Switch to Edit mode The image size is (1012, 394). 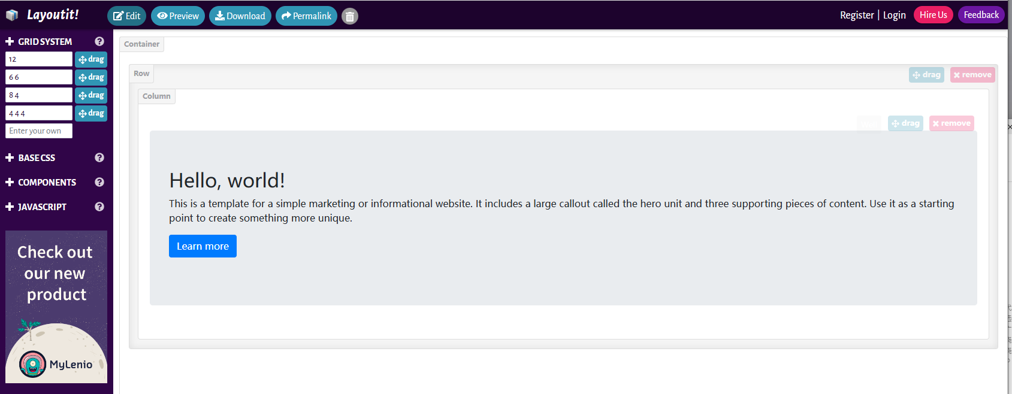(126, 16)
